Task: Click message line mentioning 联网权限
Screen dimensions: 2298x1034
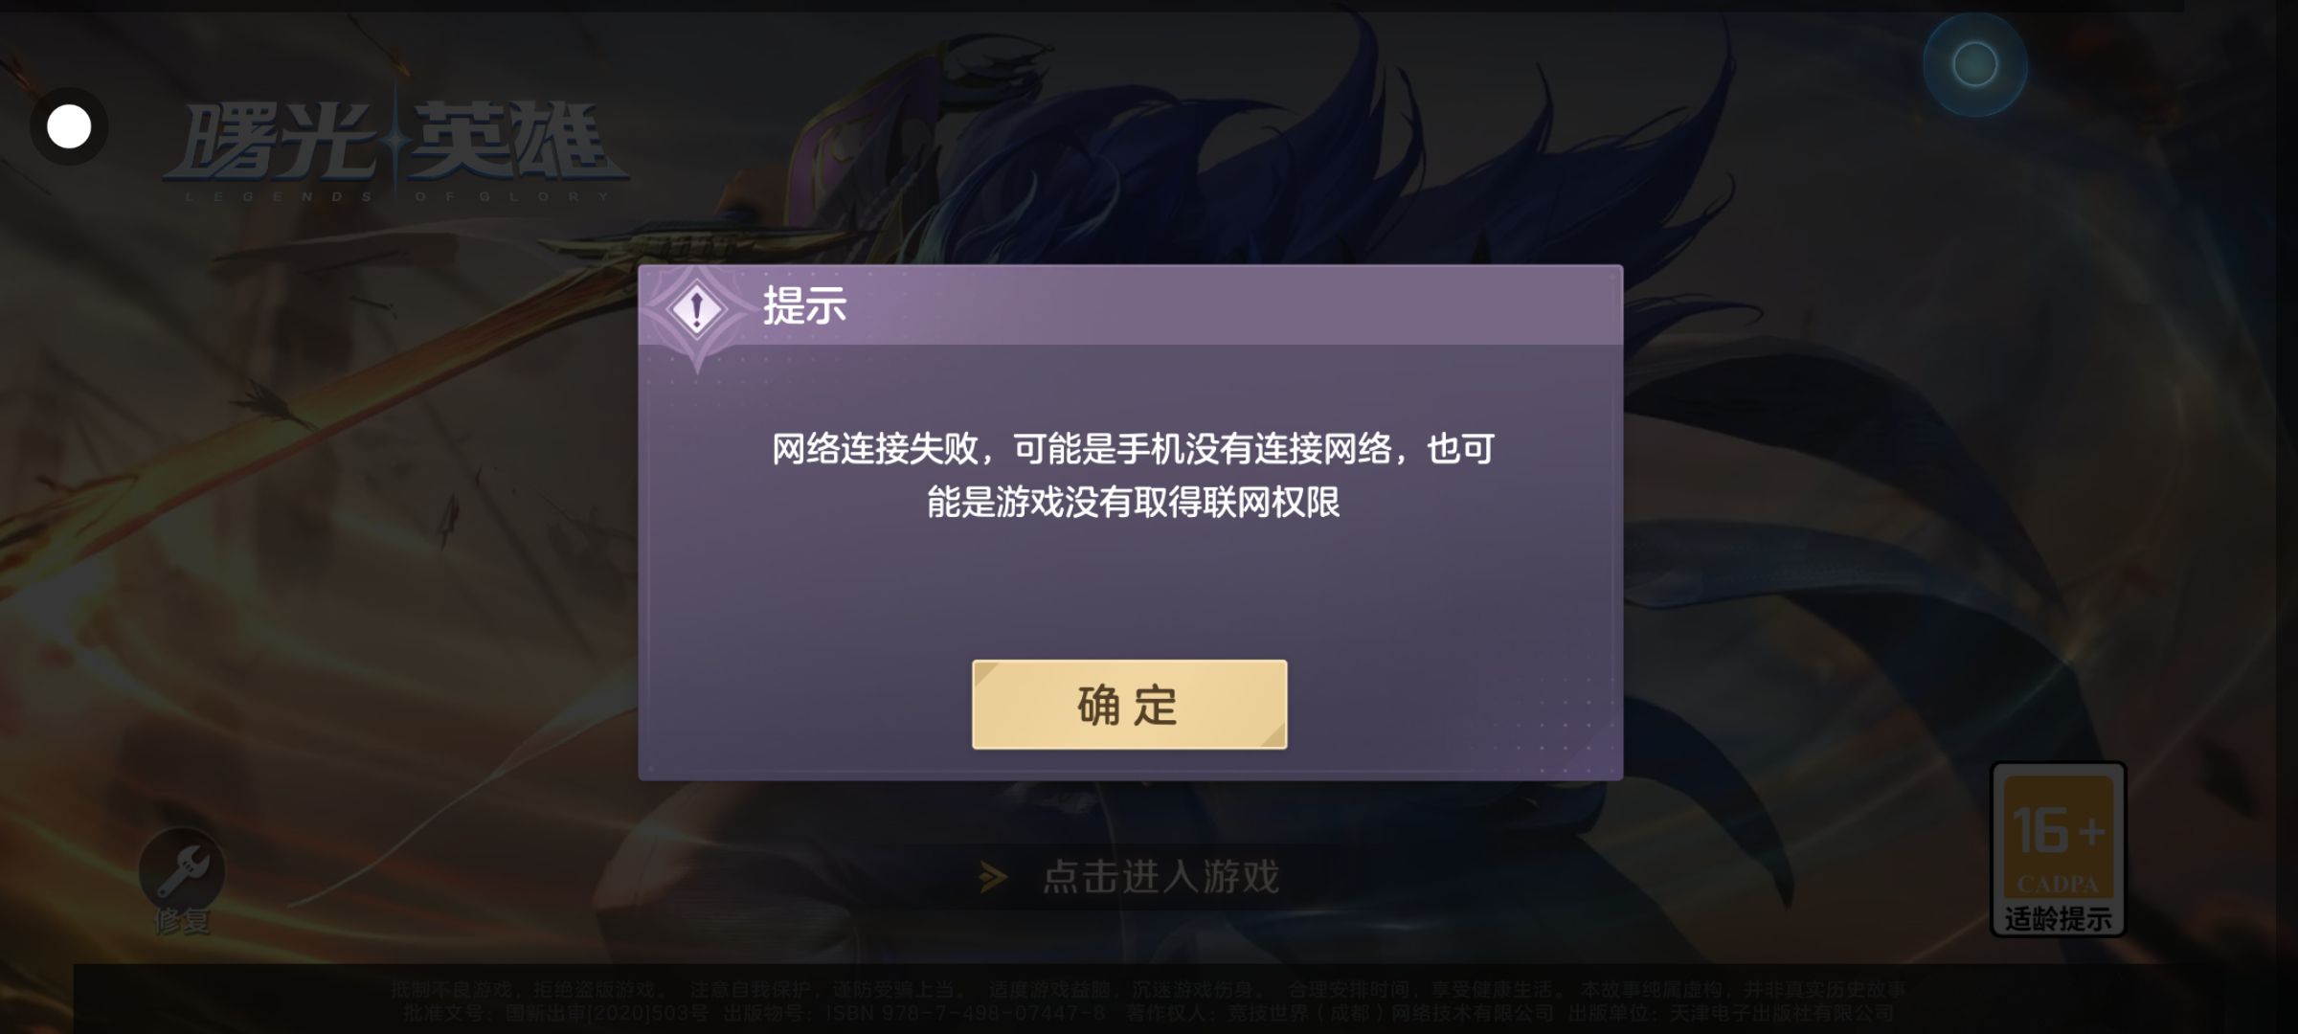Action: (1133, 503)
